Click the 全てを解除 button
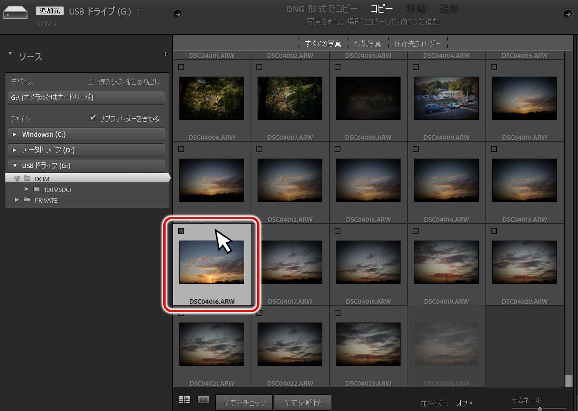Image resolution: width=578 pixels, height=411 pixels. coord(303,403)
